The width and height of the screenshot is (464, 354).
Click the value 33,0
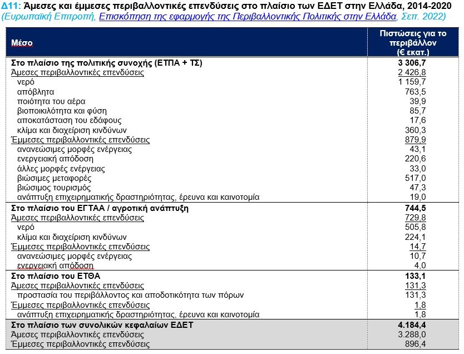[418, 169]
